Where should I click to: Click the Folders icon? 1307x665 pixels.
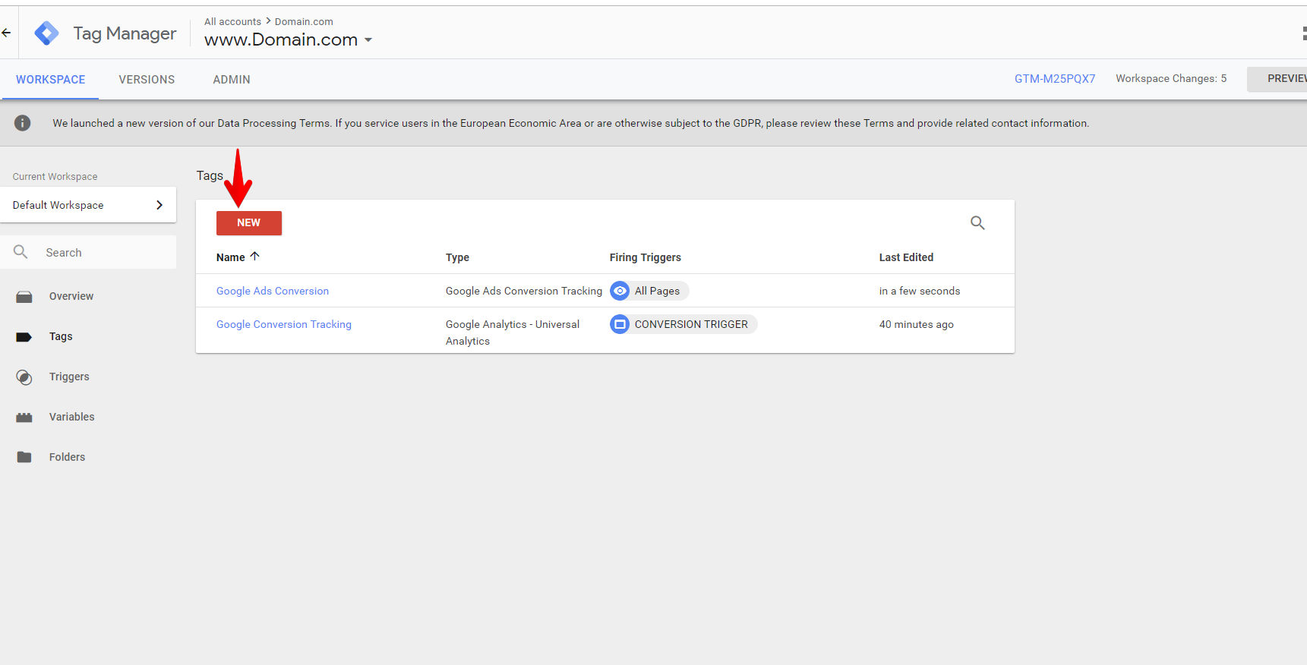24,457
